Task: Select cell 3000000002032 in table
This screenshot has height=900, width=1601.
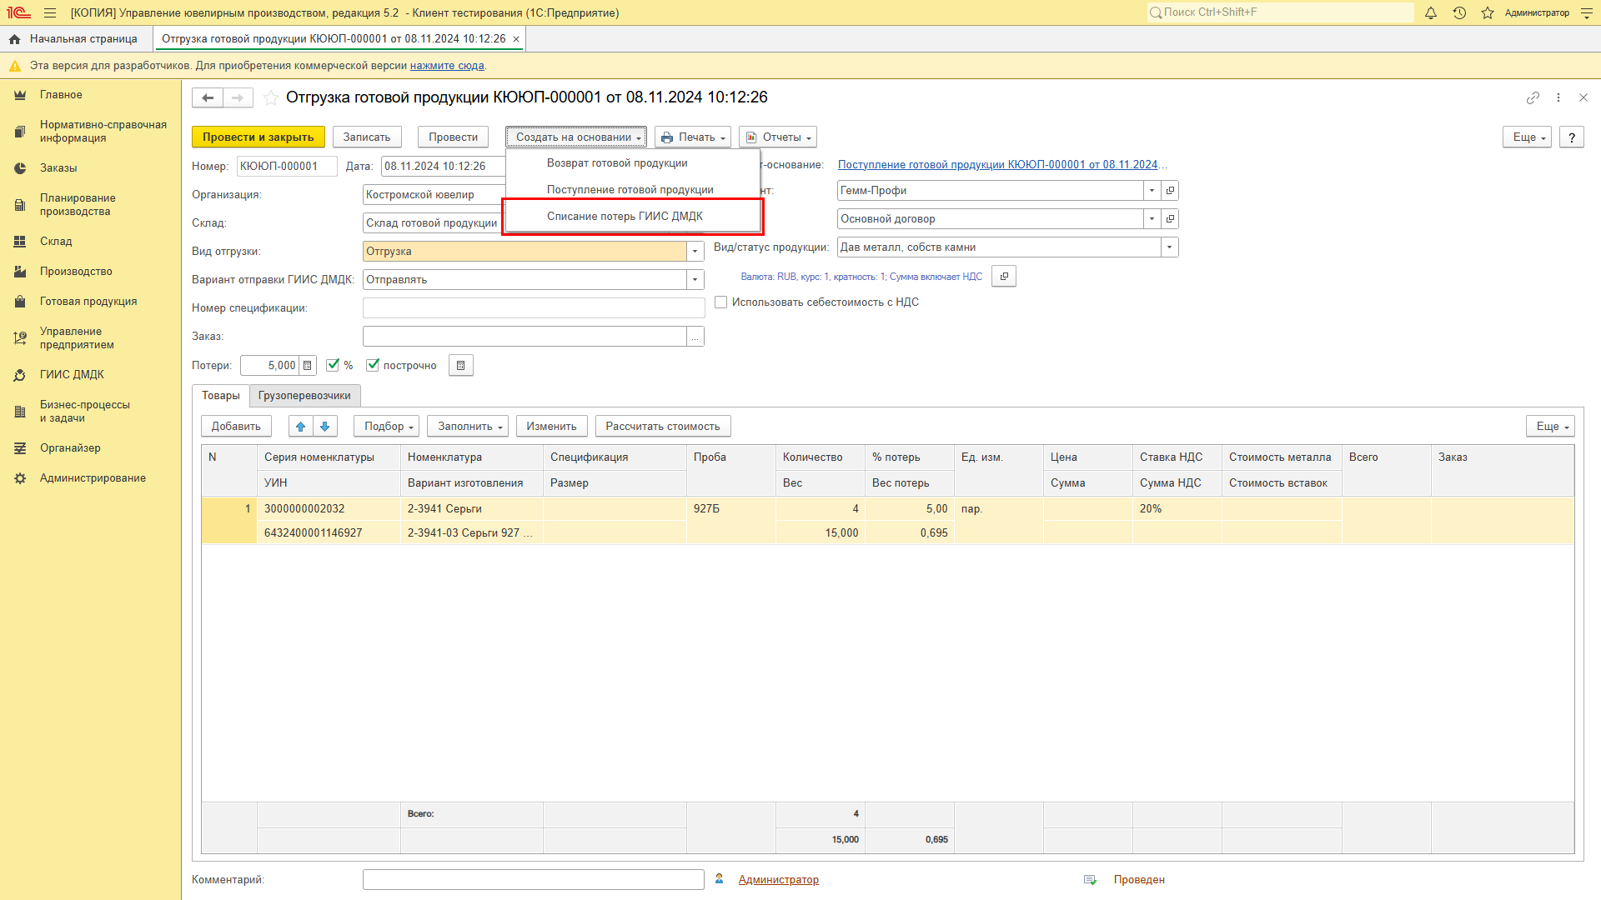Action: (x=329, y=509)
